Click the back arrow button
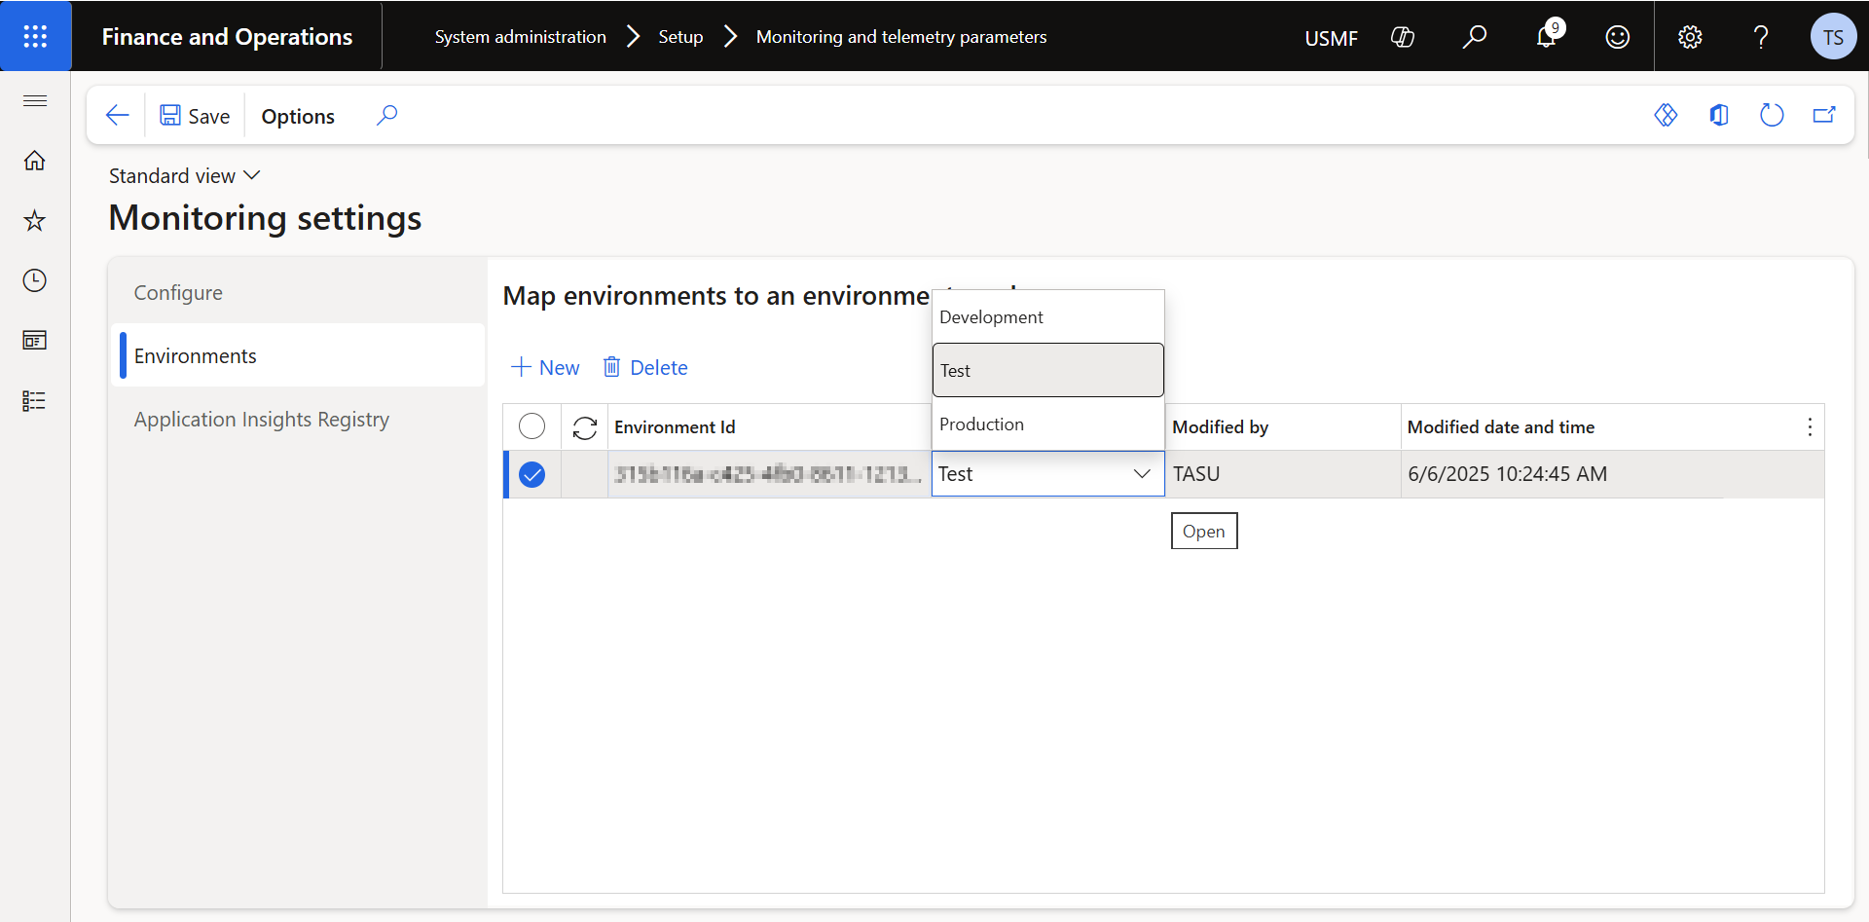Screen dimensions: 1869x922 click(x=118, y=115)
